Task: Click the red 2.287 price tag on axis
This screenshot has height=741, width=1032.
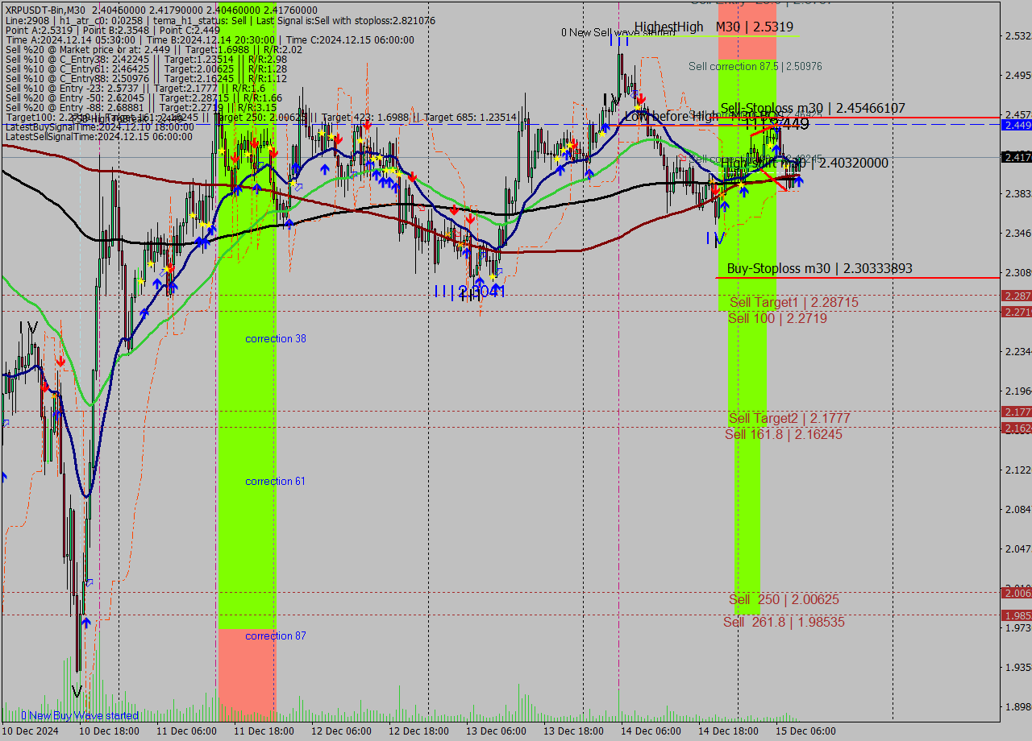Action: pyautogui.click(x=1017, y=296)
